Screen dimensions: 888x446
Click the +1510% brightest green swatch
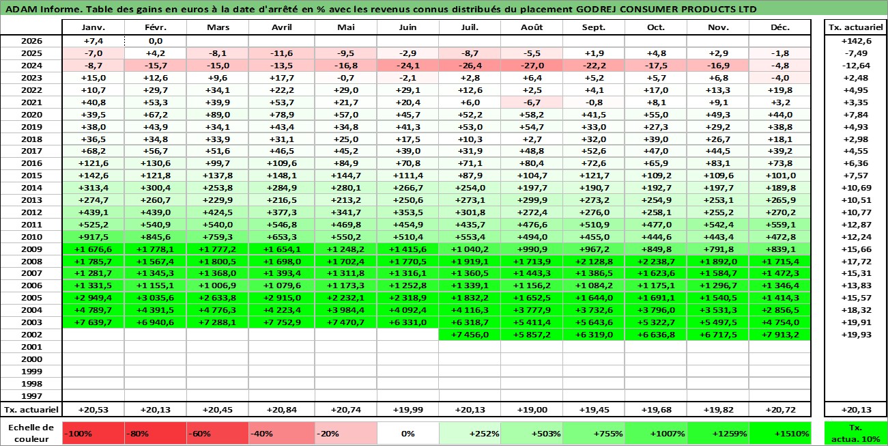click(x=780, y=433)
